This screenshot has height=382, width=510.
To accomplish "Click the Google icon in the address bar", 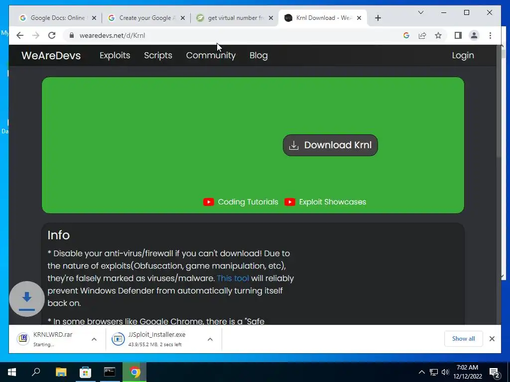I will [x=406, y=35].
